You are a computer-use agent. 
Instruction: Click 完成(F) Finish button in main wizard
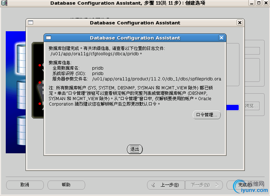pos(246,185)
